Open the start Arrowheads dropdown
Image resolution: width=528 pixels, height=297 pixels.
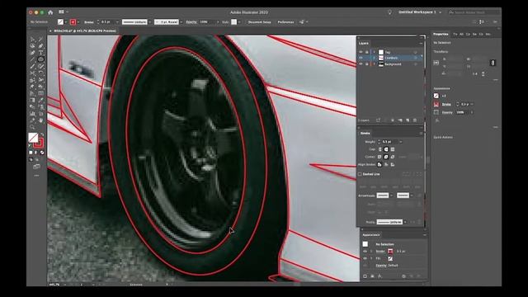(392, 196)
